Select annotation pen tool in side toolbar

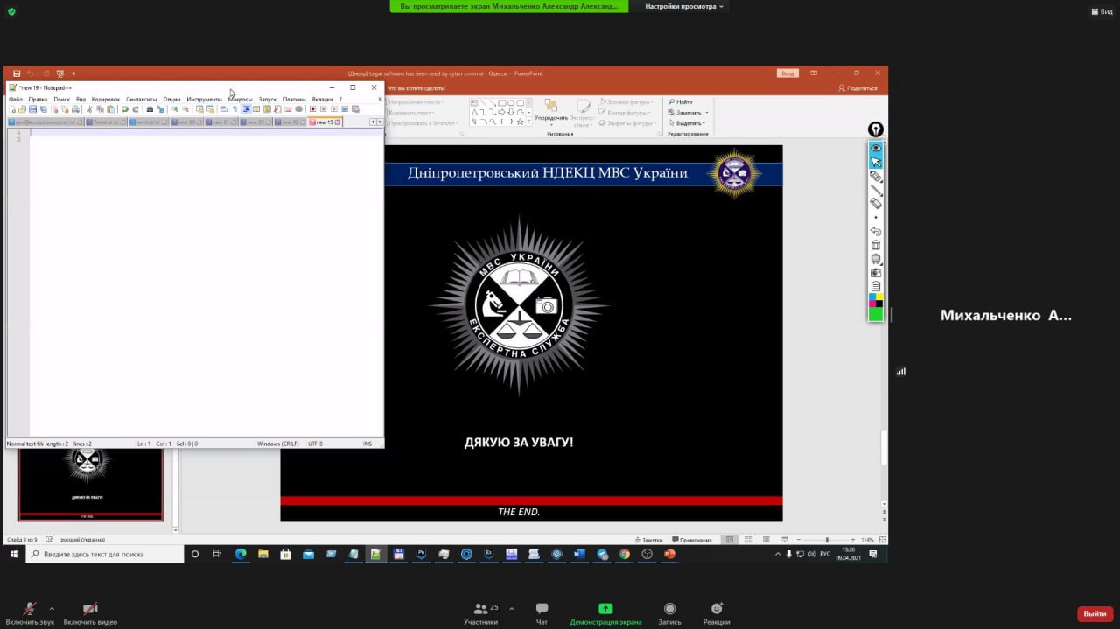[876, 177]
